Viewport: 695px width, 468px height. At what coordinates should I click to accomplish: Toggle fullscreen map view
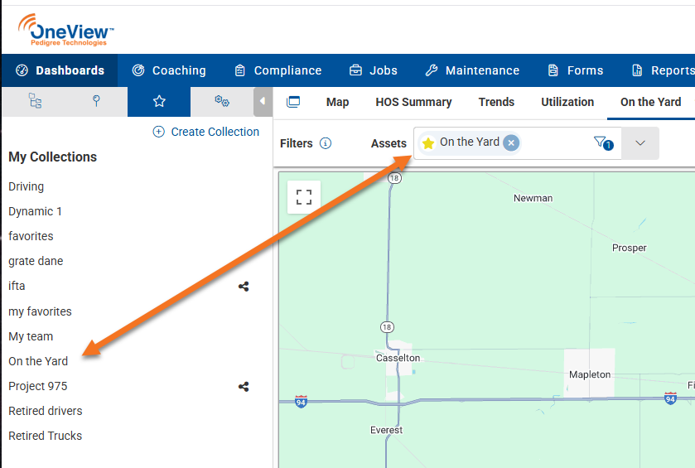(x=304, y=197)
